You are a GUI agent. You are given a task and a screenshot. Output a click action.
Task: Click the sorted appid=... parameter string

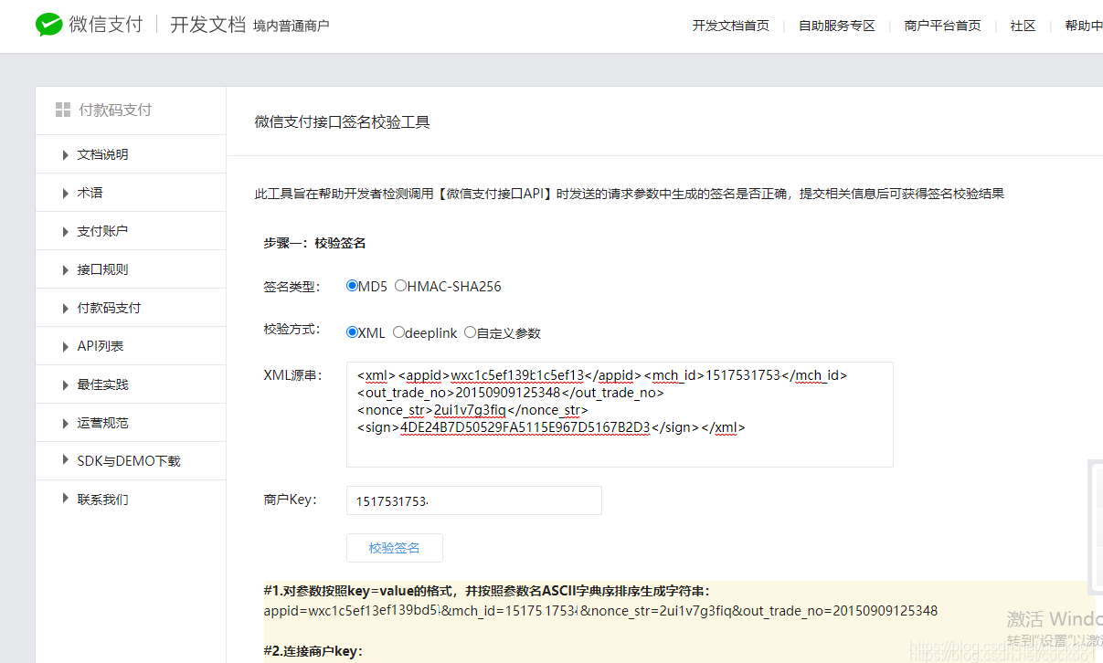pyautogui.click(x=600, y=610)
